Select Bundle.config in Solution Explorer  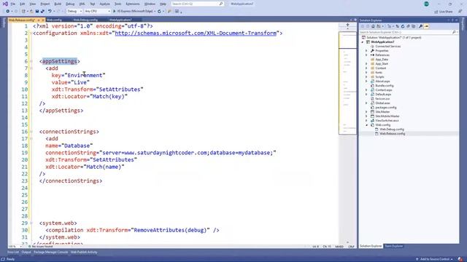point(385,86)
